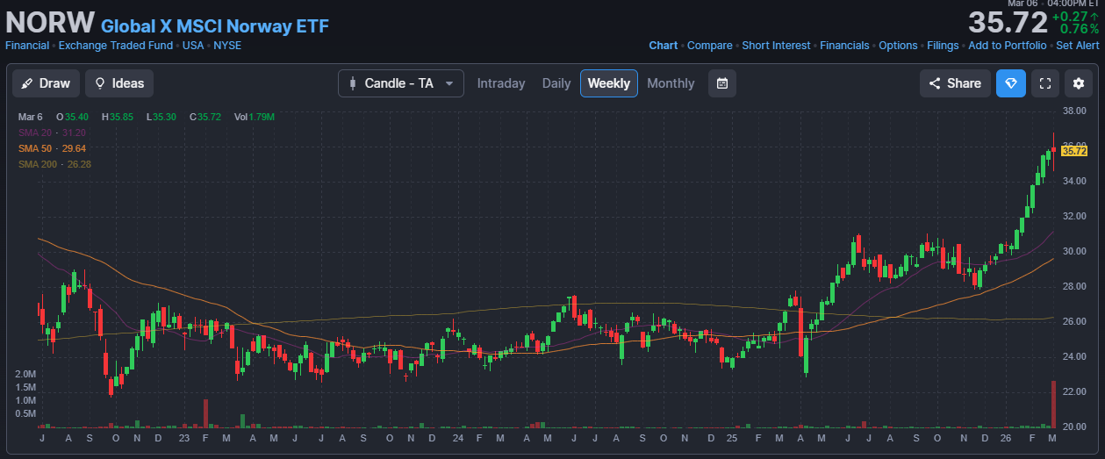
Task: Switch to Monthly timeframe
Action: point(671,83)
